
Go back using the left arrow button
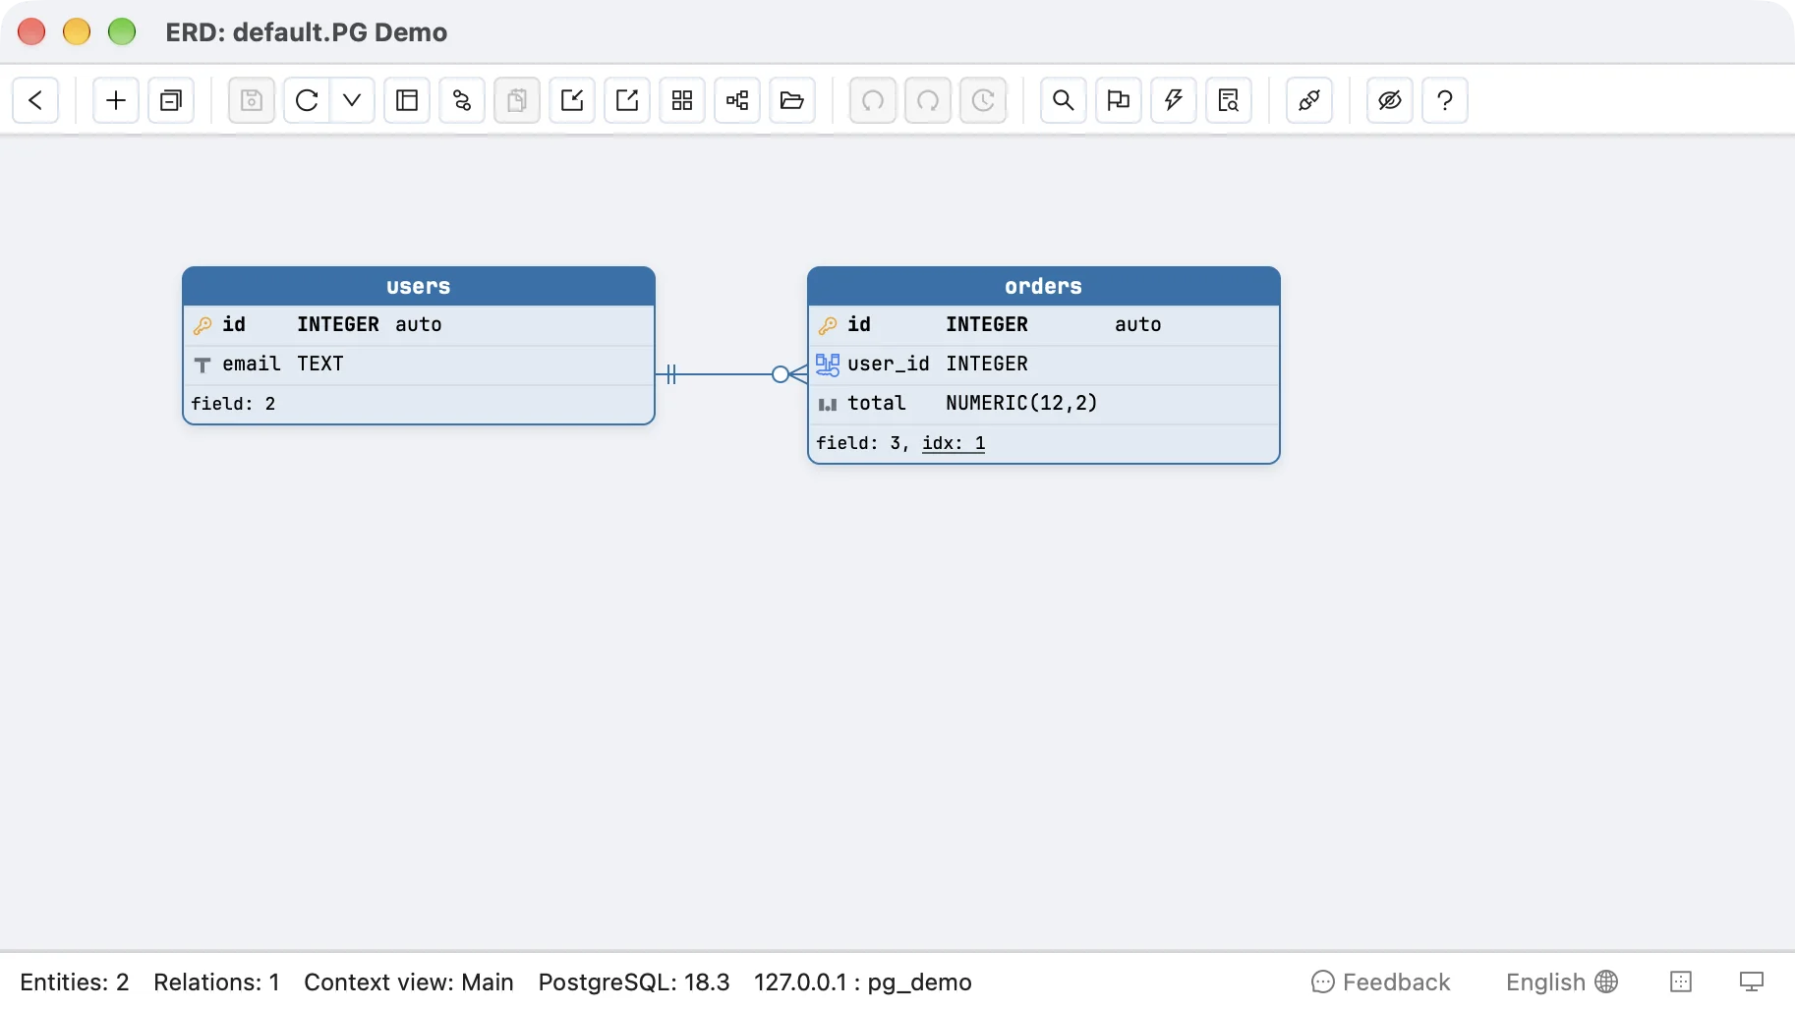[35, 100]
